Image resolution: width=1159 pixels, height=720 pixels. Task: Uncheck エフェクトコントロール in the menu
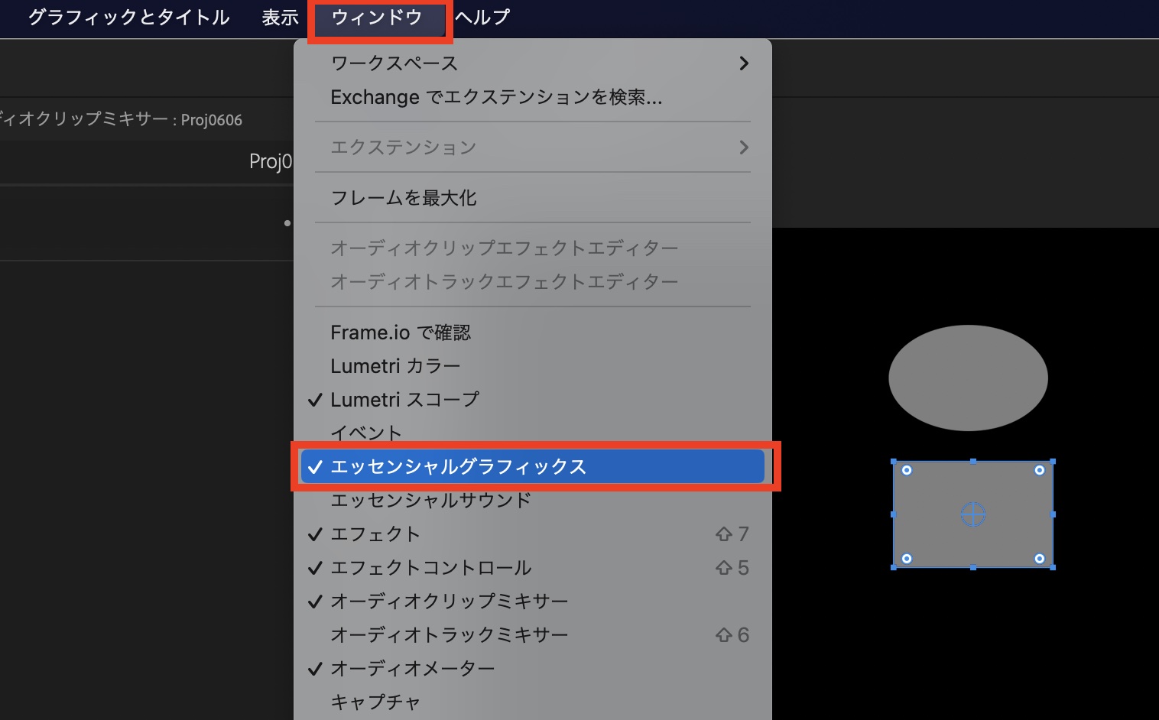pos(432,568)
